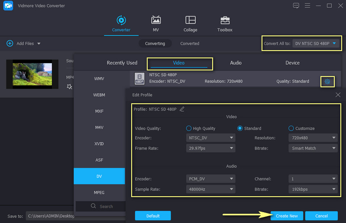Click the star effects icon under video thumbnail
Screen dimensions: 346x223
pyautogui.click(x=69, y=87)
